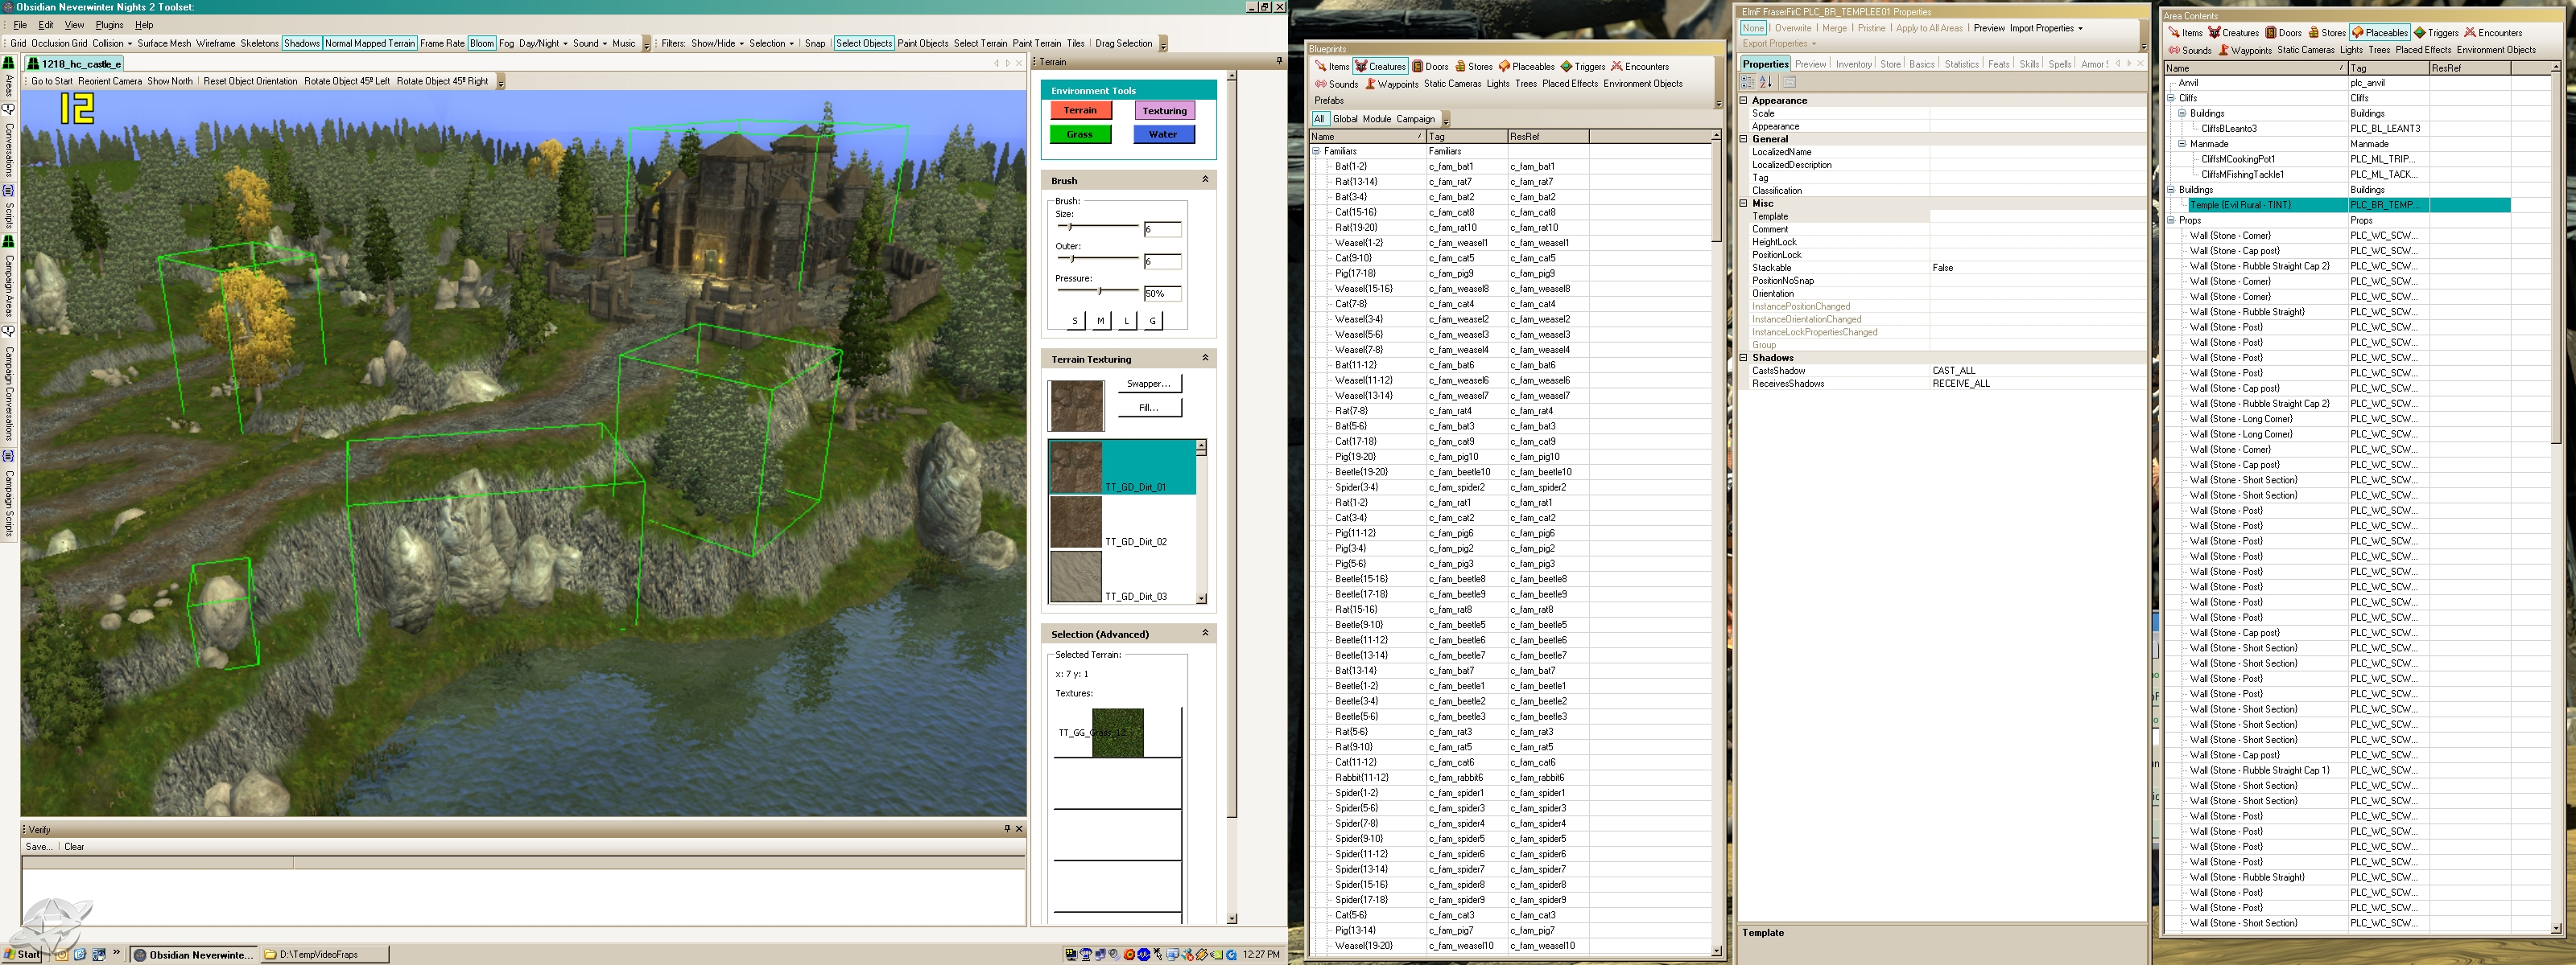Show Doors in Area Contents panel
This screenshot has width=2576, height=965.
click(x=2283, y=33)
